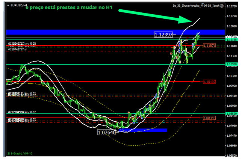This screenshot has height=160, width=242.
Task: Click the green 1.12138 price scale tag
Action: click(231, 40)
